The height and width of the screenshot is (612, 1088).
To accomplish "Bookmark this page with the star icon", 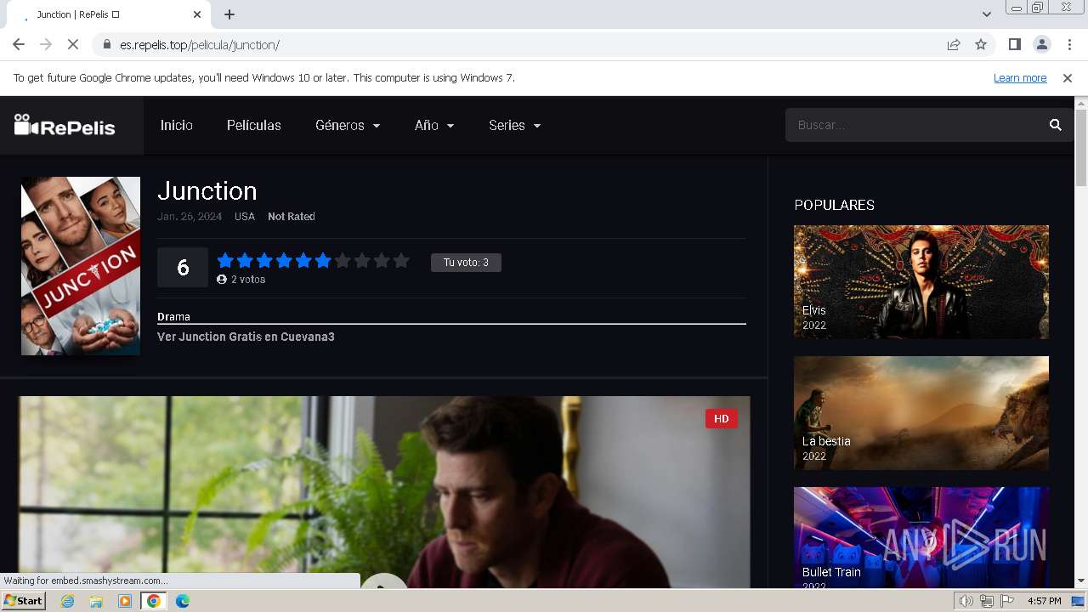I will 981,44.
